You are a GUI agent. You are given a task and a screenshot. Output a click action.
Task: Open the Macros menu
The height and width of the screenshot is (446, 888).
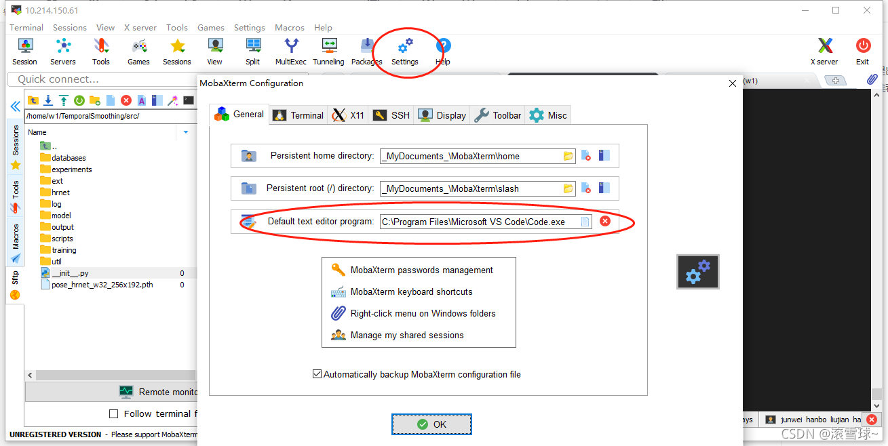[x=290, y=27]
